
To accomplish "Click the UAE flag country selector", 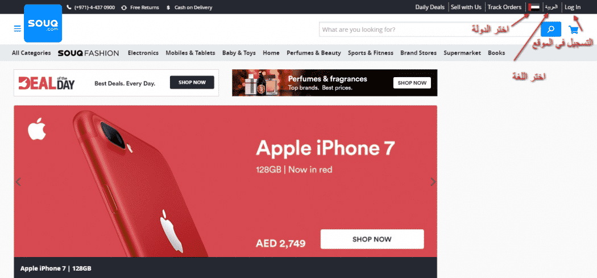I will click(534, 7).
